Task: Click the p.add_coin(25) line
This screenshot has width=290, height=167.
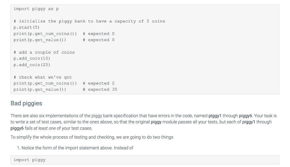Action: pyautogui.click(x=32, y=65)
